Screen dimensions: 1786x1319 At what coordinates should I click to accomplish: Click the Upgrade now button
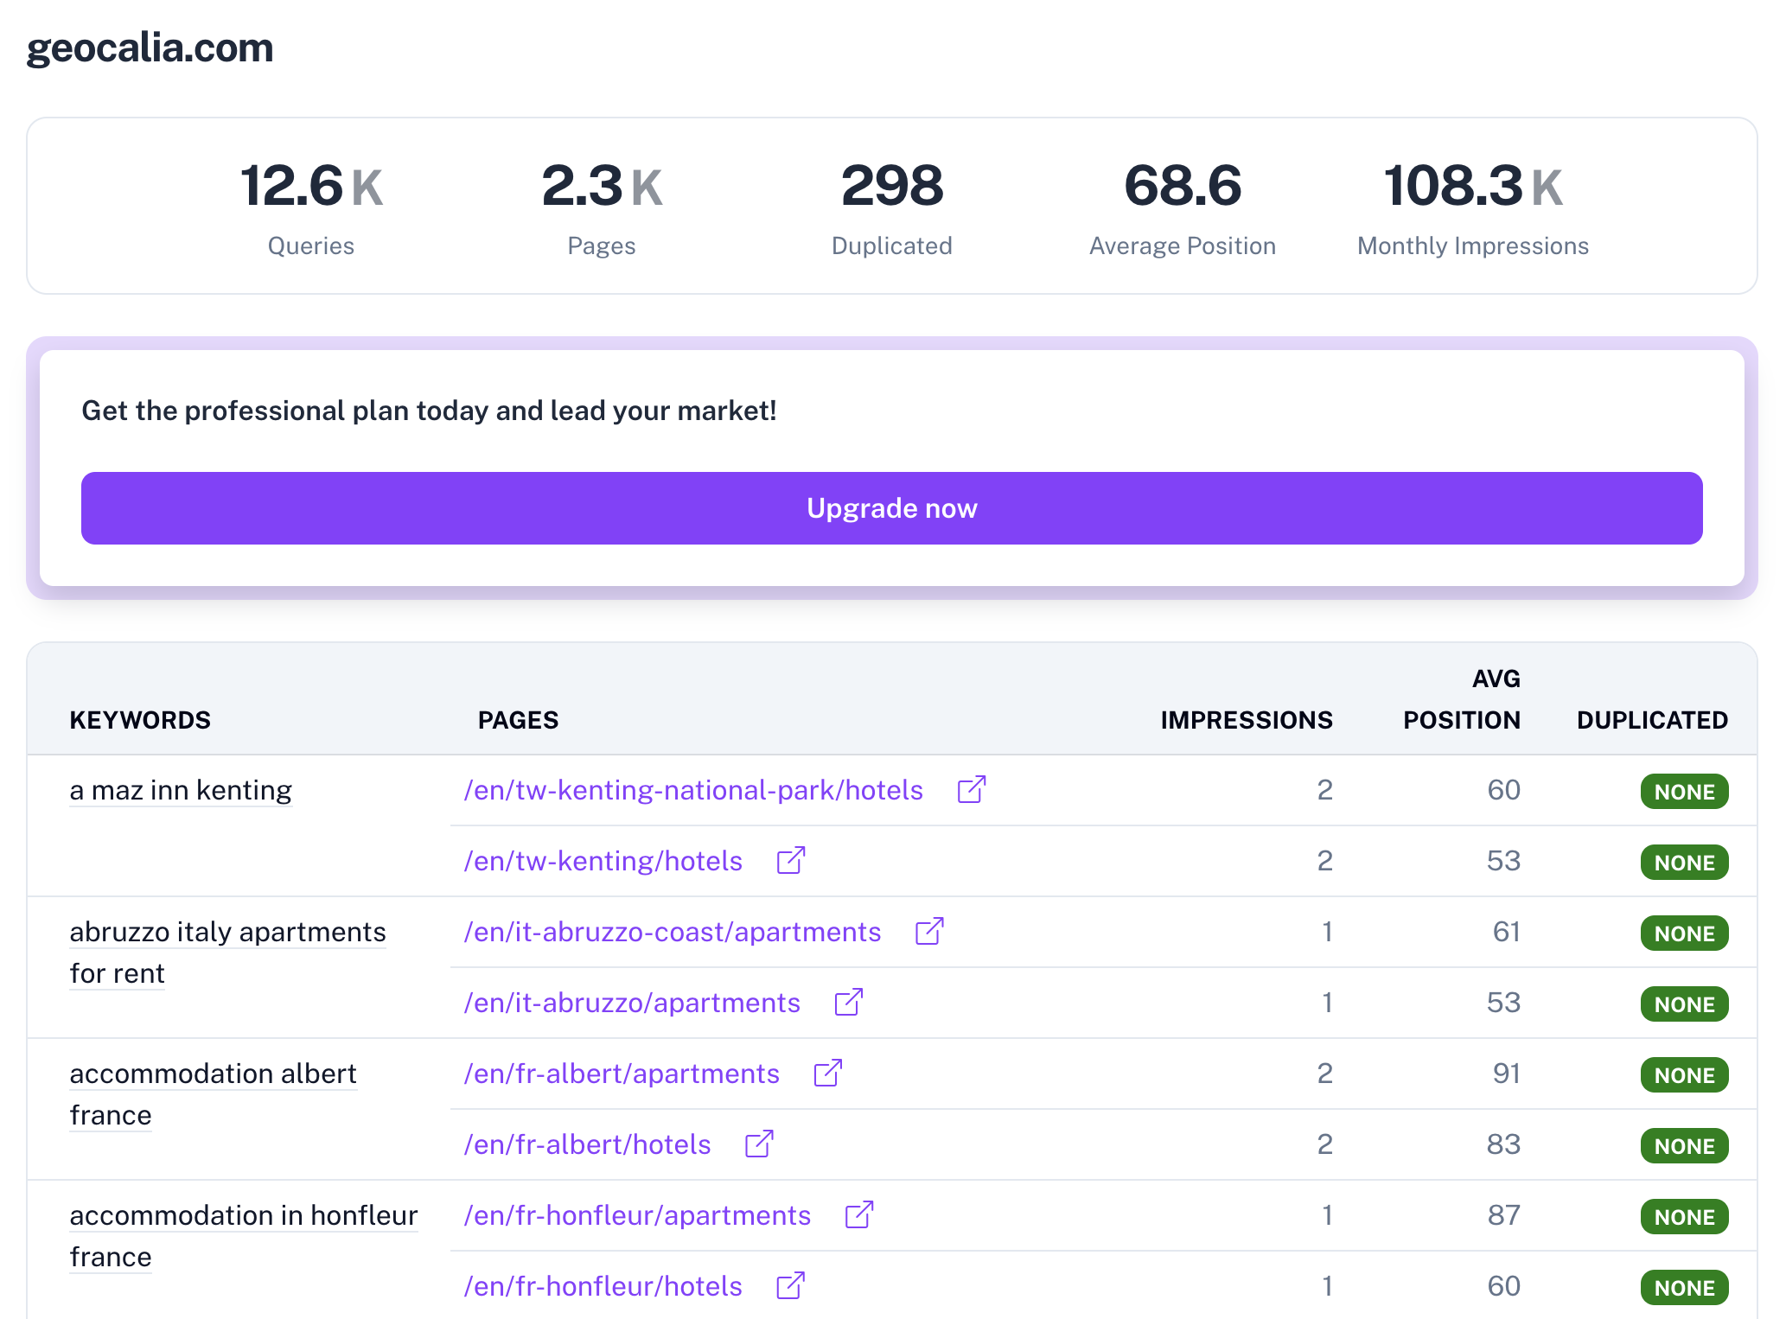click(x=892, y=508)
